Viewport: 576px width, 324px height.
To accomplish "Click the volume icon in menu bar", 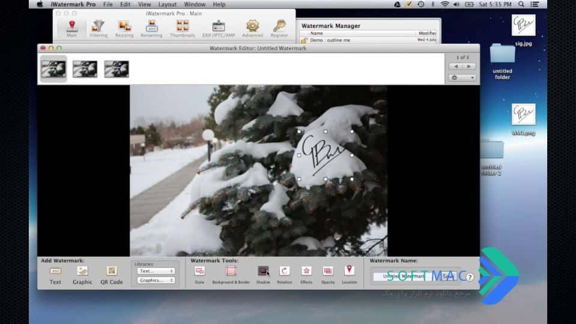I will (456, 4).
